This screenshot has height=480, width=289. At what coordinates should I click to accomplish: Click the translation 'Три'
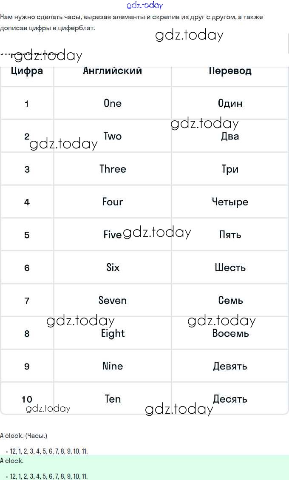(x=230, y=169)
